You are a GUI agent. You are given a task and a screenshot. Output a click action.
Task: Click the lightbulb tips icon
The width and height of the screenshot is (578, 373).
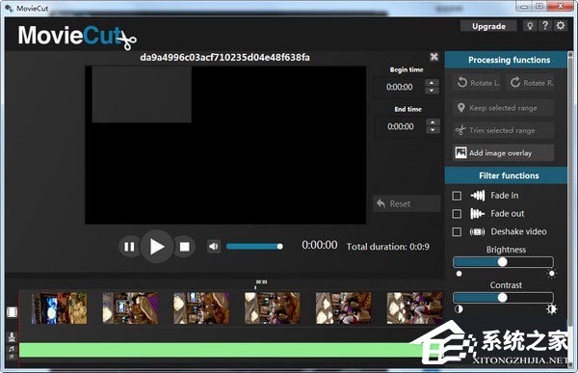tap(530, 26)
